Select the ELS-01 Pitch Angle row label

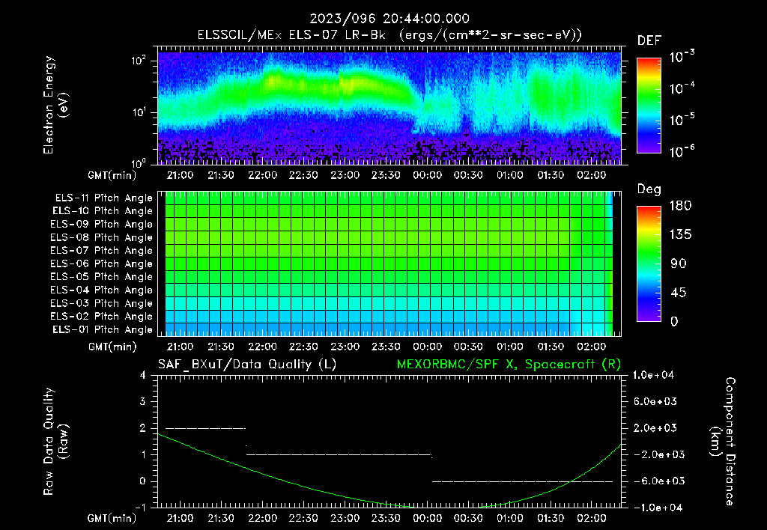pyautogui.click(x=103, y=330)
